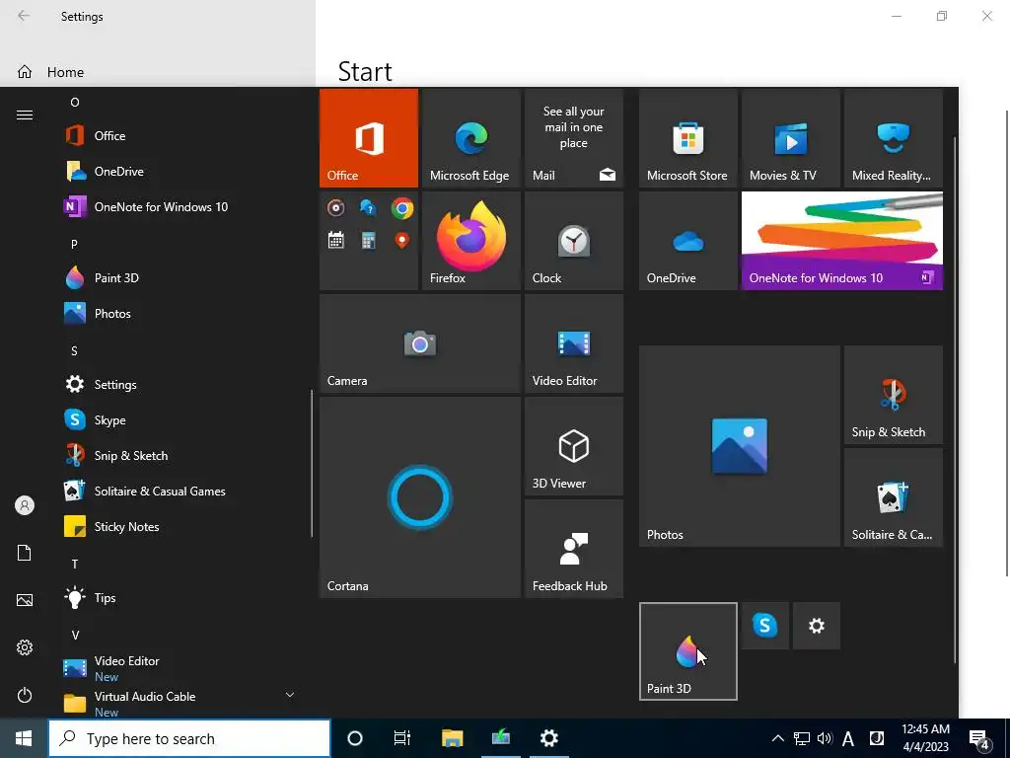
Task: Select the Paint 3D tile
Action: coord(687,651)
